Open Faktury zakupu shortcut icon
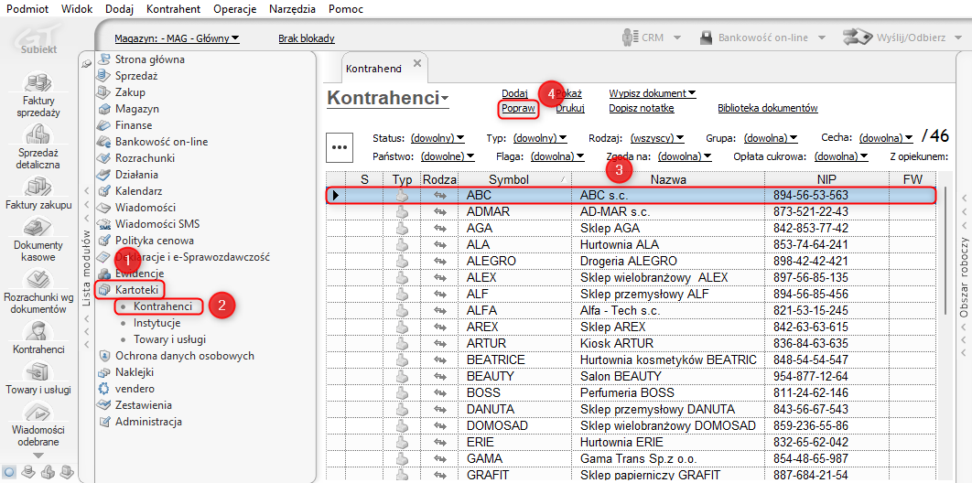The width and height of the screenshot is (972, 483). 38,187
